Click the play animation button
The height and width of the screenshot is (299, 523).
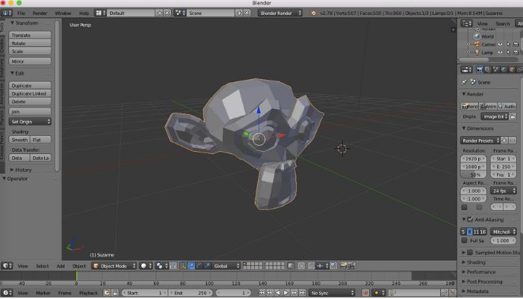(x=286, y=293)
